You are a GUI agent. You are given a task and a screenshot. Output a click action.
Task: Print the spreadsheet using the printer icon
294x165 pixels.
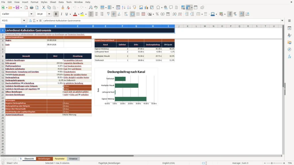[32, 7]
